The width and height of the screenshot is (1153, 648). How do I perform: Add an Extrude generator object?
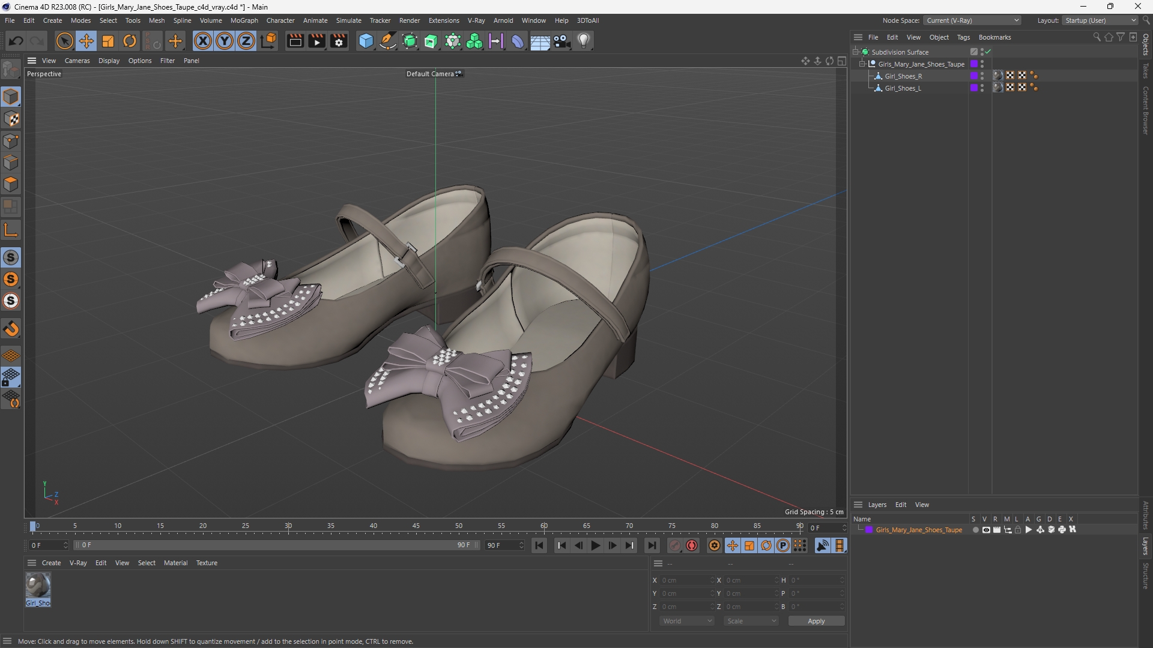pyautogui.click(x=431, y=41)
